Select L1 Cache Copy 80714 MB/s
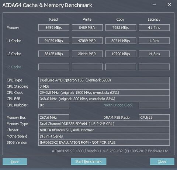Viewport: 177px width, 170px height. (121, 41)
